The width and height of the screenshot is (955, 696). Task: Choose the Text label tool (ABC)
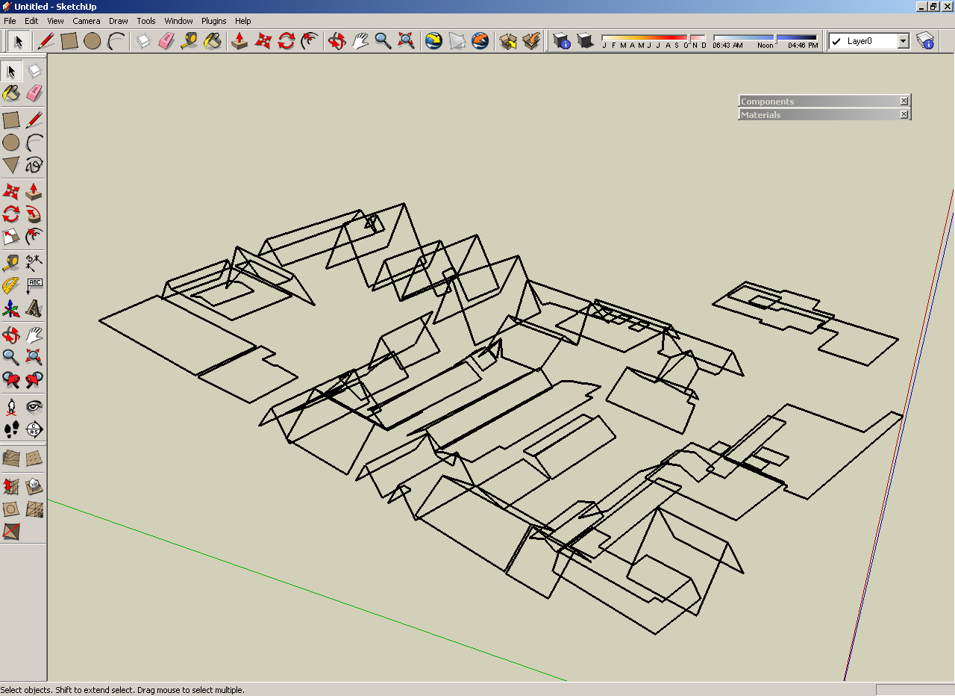(x=34, y=285)
